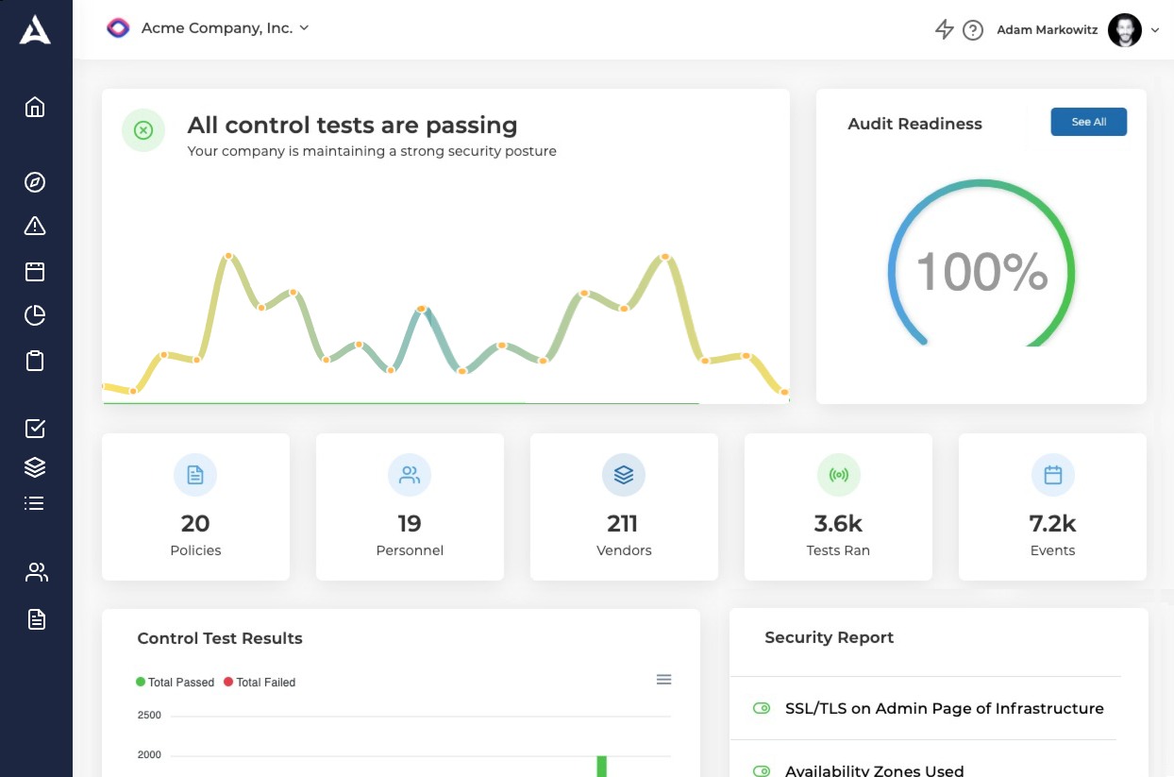The image size is (1174, 777).
Task: Open the personnel people icon in sidebar
Action: (36, 572)
